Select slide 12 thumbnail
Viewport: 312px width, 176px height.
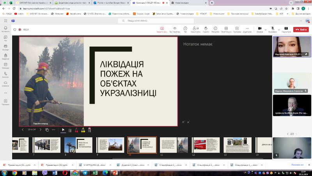(206, 145)
